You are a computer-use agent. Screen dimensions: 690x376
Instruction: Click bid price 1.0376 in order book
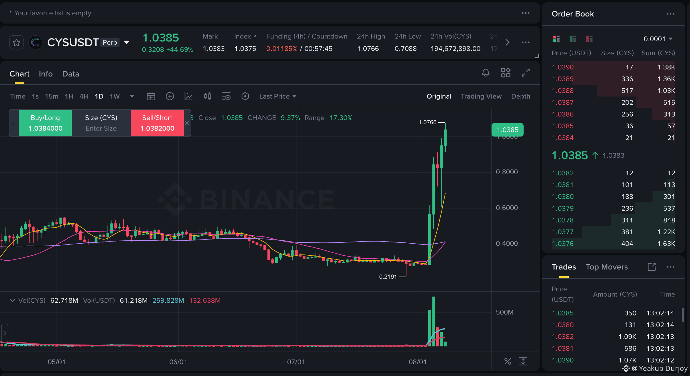click(563, 244)
